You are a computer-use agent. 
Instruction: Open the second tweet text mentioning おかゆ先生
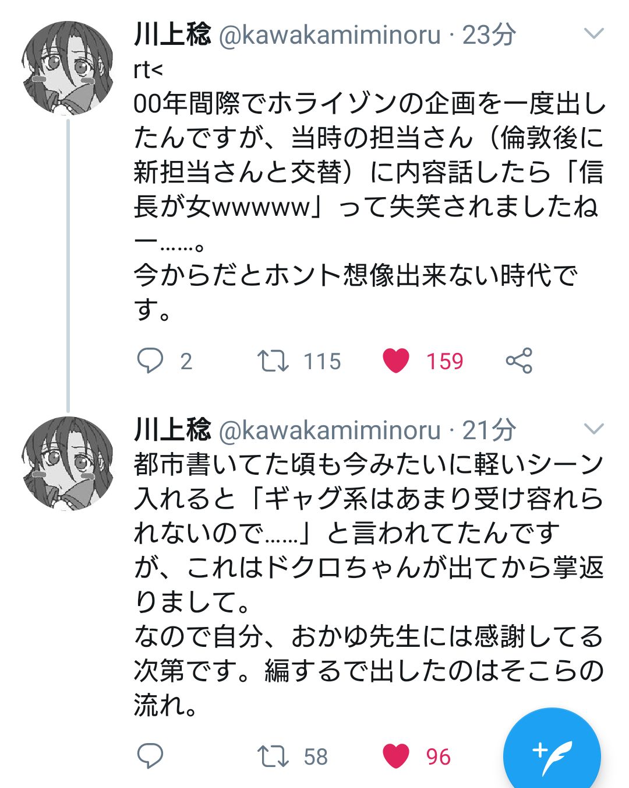[x=367, y=636]
